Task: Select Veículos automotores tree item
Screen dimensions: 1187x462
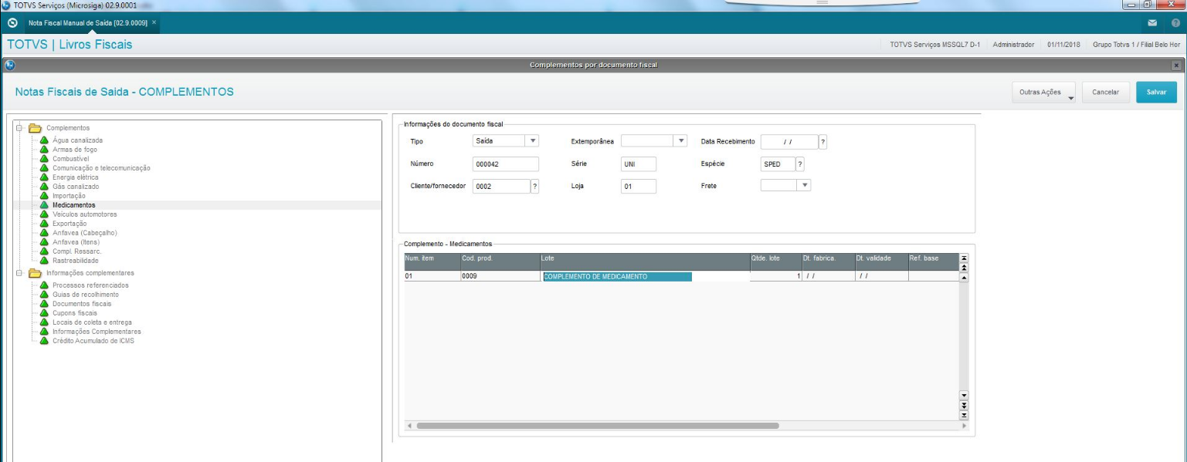Action: 85,214
